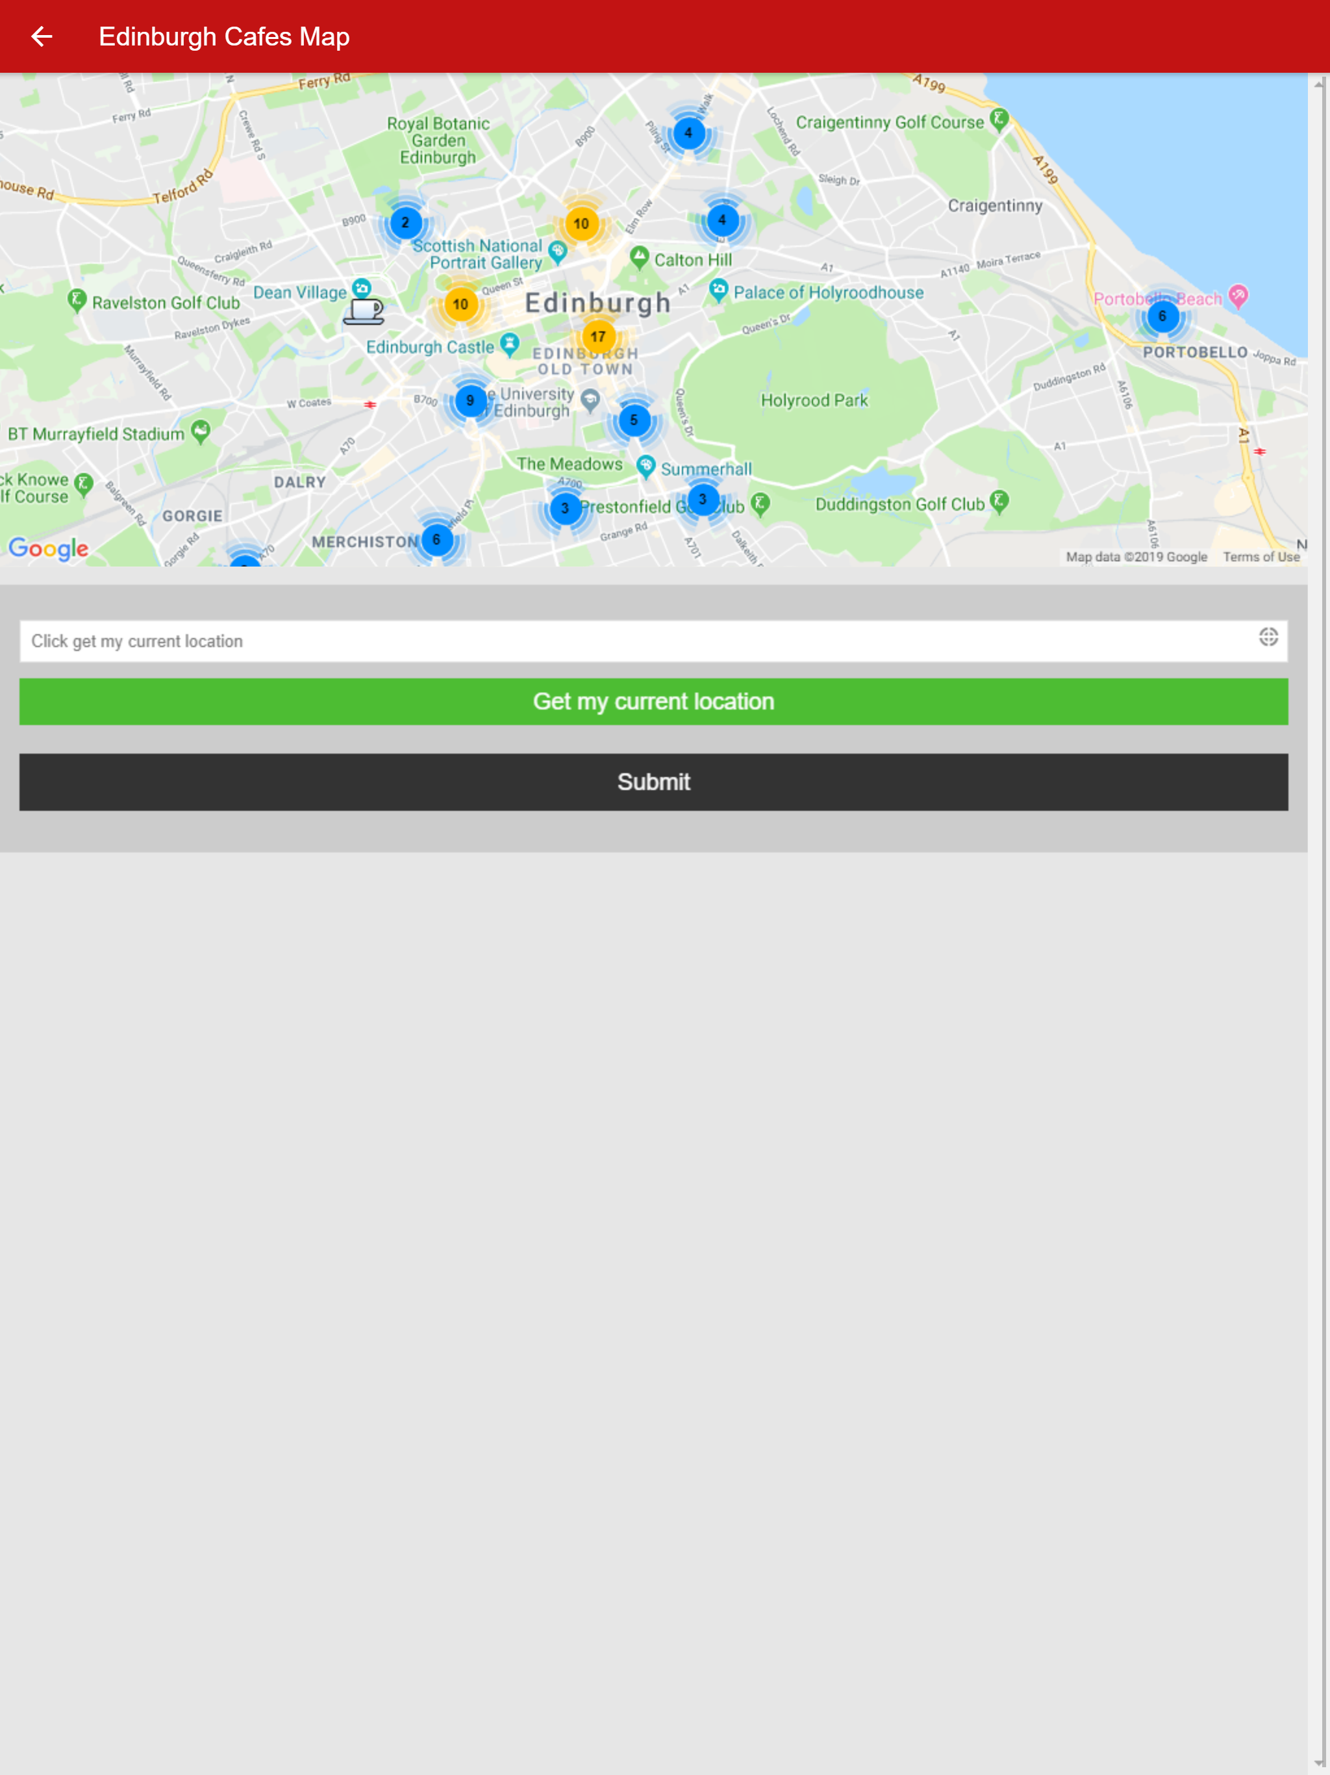The width and height of the screenshot is (1330, 1775).
Task: Focus the current location input field
Action: (654, 641)
